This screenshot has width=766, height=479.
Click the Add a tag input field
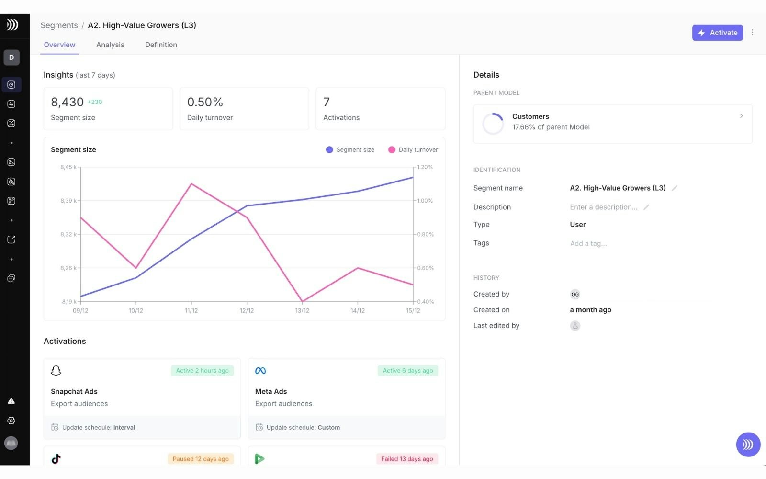click(x=588, y=243)
